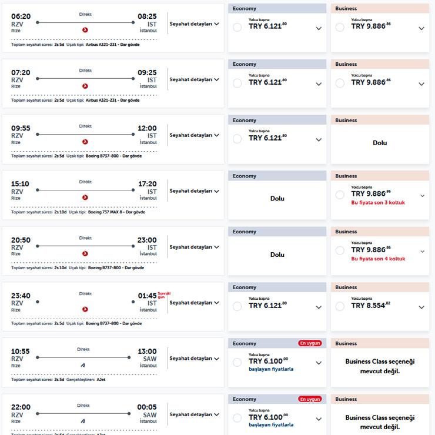Click Turkish Airlines logo on 15:10 flight
This screenshot has height=435, width=435.
(x=85, y=197)
